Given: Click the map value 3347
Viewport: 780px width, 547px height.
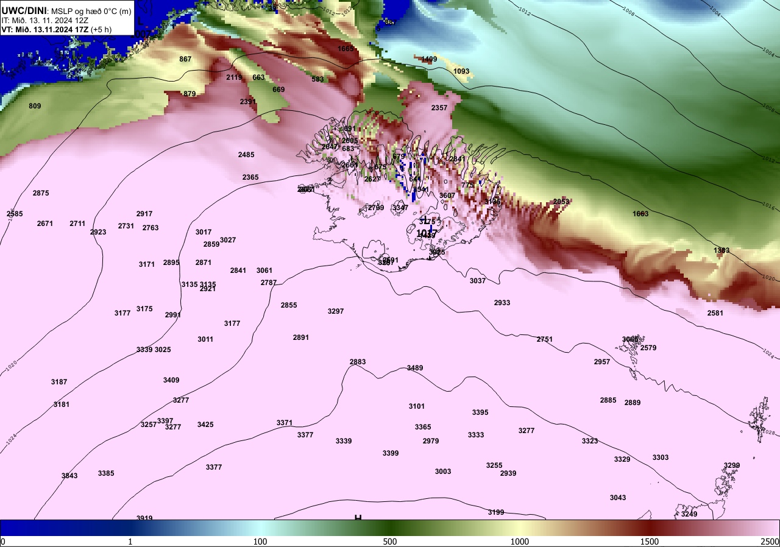Looking at the screenshot, I should click(x=400, y=208).
